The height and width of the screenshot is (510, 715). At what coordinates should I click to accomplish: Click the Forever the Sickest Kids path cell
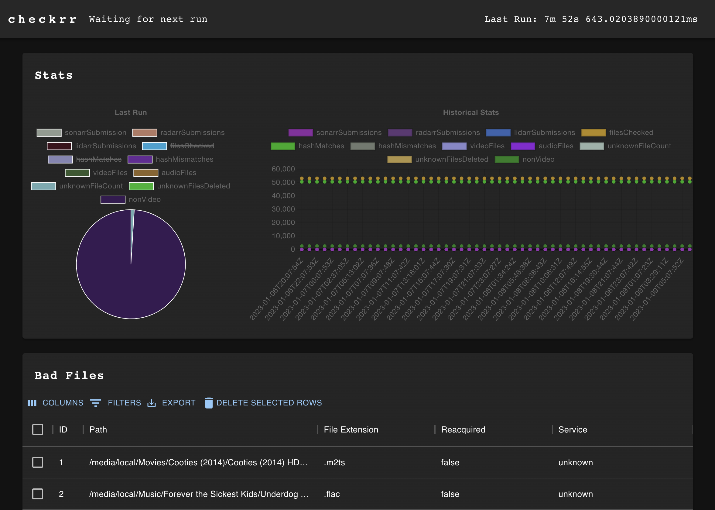[199, 494]
